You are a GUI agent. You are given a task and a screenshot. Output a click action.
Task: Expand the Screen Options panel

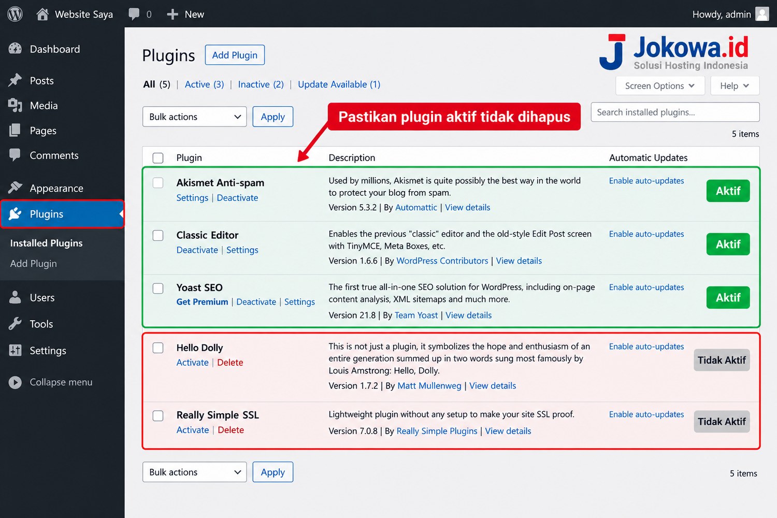tap(660, 86)
